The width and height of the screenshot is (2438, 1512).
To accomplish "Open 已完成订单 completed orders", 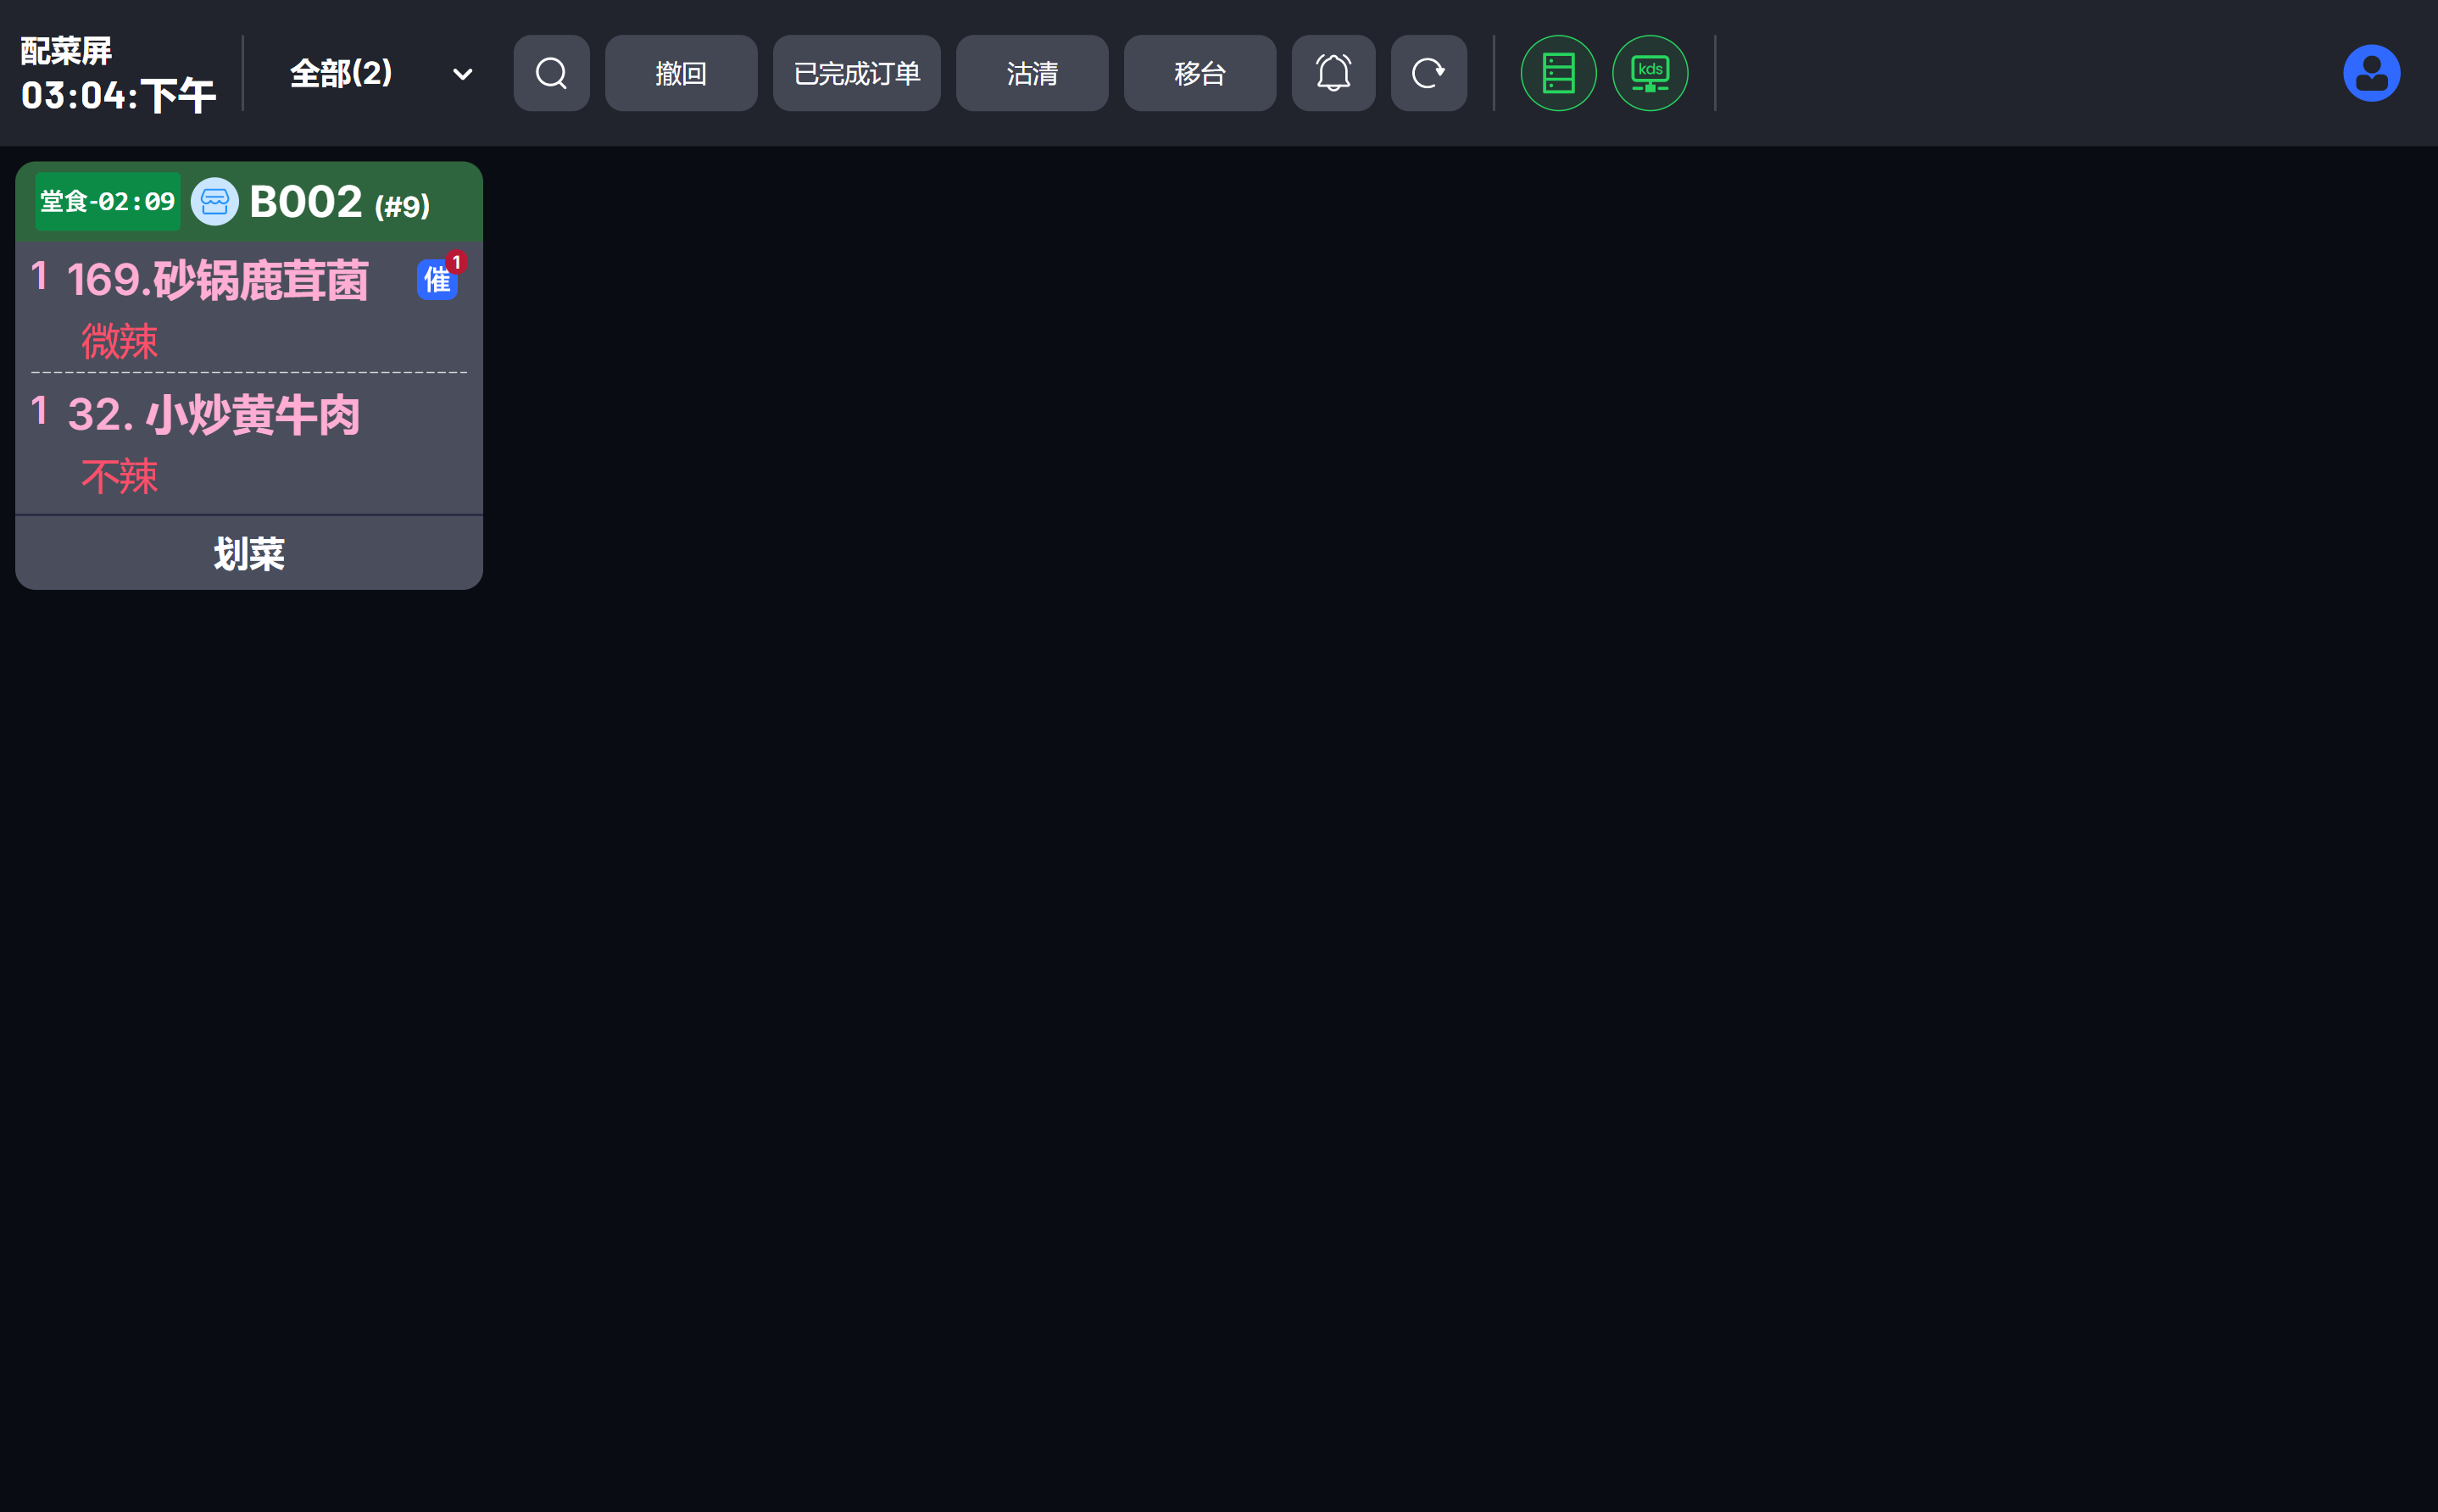I will pos(856,73).
